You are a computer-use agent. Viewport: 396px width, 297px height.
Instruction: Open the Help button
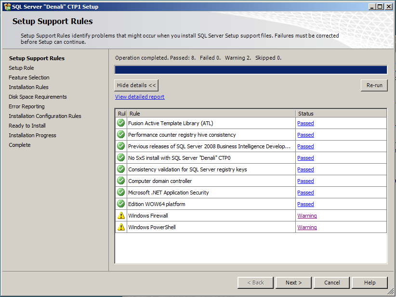370,283
